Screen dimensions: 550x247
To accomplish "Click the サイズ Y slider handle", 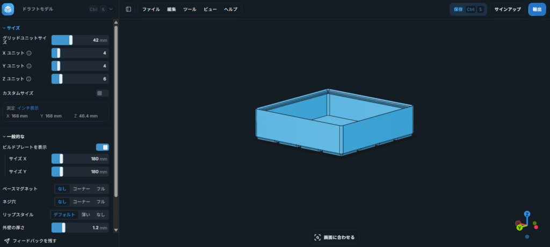I will (61, 172).
